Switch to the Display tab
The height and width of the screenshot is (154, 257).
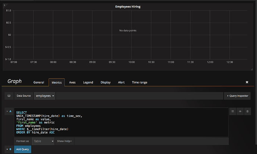click(x=105, y=82)
